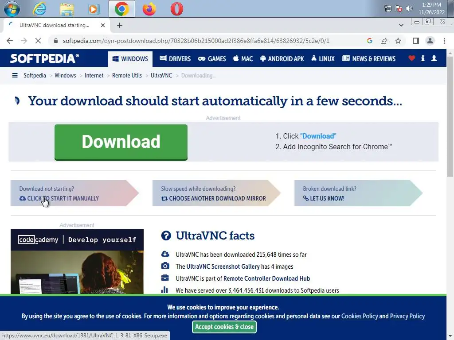Go to UltraVNC breadcrumb link
This screenshot has height=340, width=454.
pos(161,75)
